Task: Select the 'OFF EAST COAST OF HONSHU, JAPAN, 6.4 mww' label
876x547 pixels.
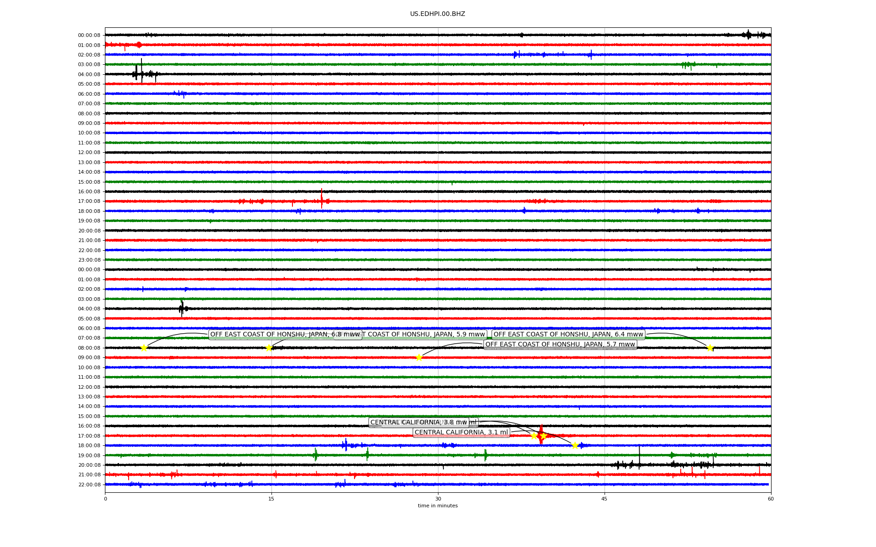Action: click(x=568, y=335)
